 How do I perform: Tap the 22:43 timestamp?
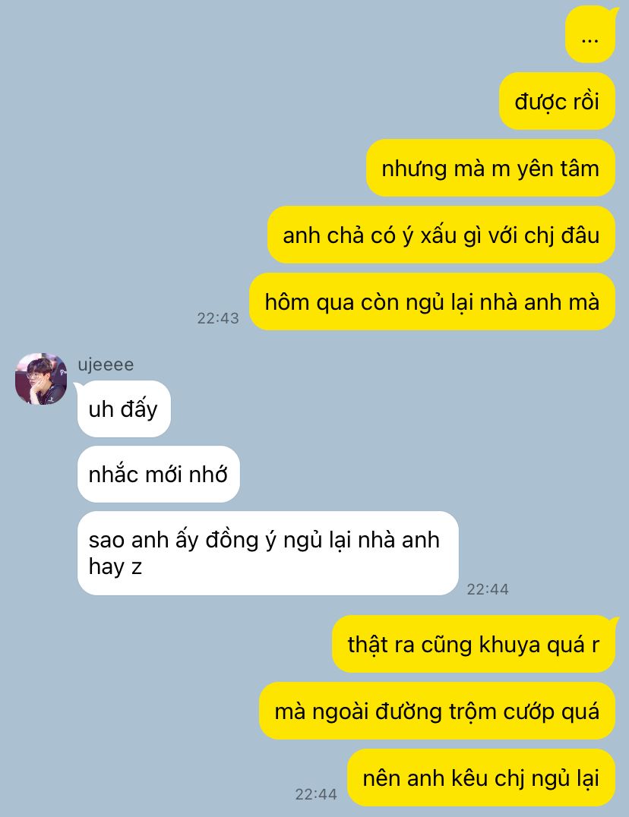218,318
